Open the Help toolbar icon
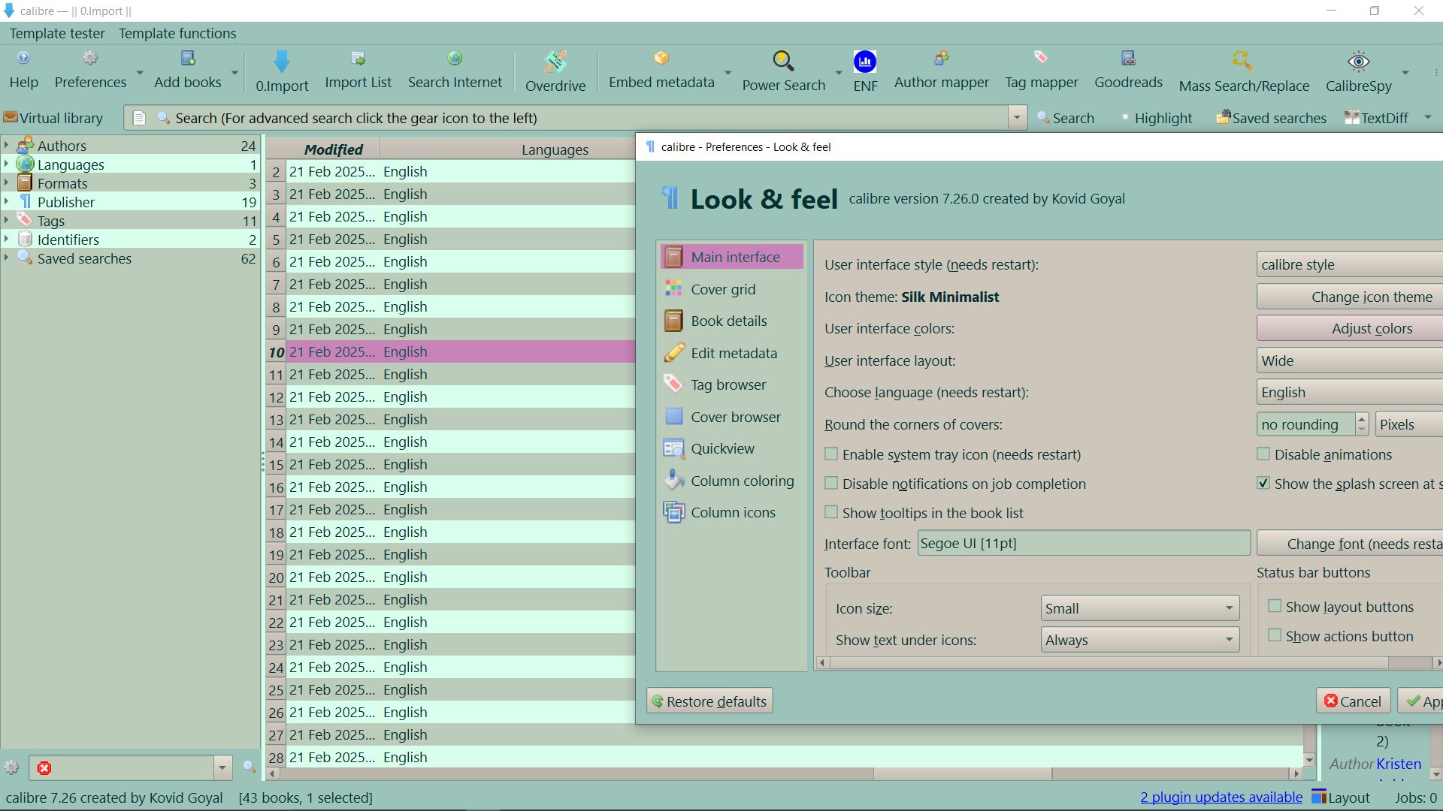This screenshot has width=1443, height=811. (x=23, y=71)
